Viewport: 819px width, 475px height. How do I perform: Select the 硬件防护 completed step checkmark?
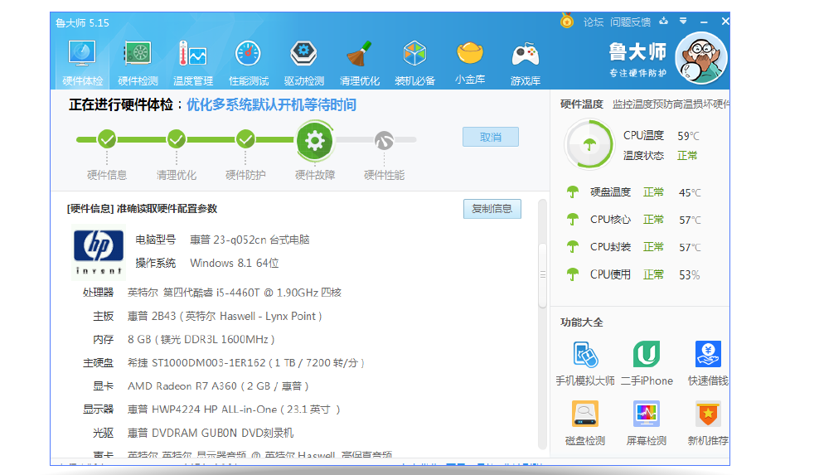(x=245, y=139)
